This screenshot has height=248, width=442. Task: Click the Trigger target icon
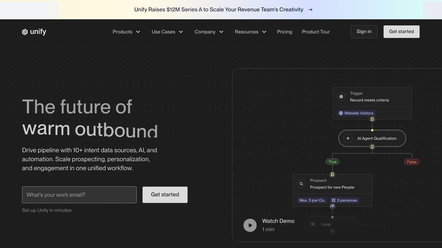[341, 97]
